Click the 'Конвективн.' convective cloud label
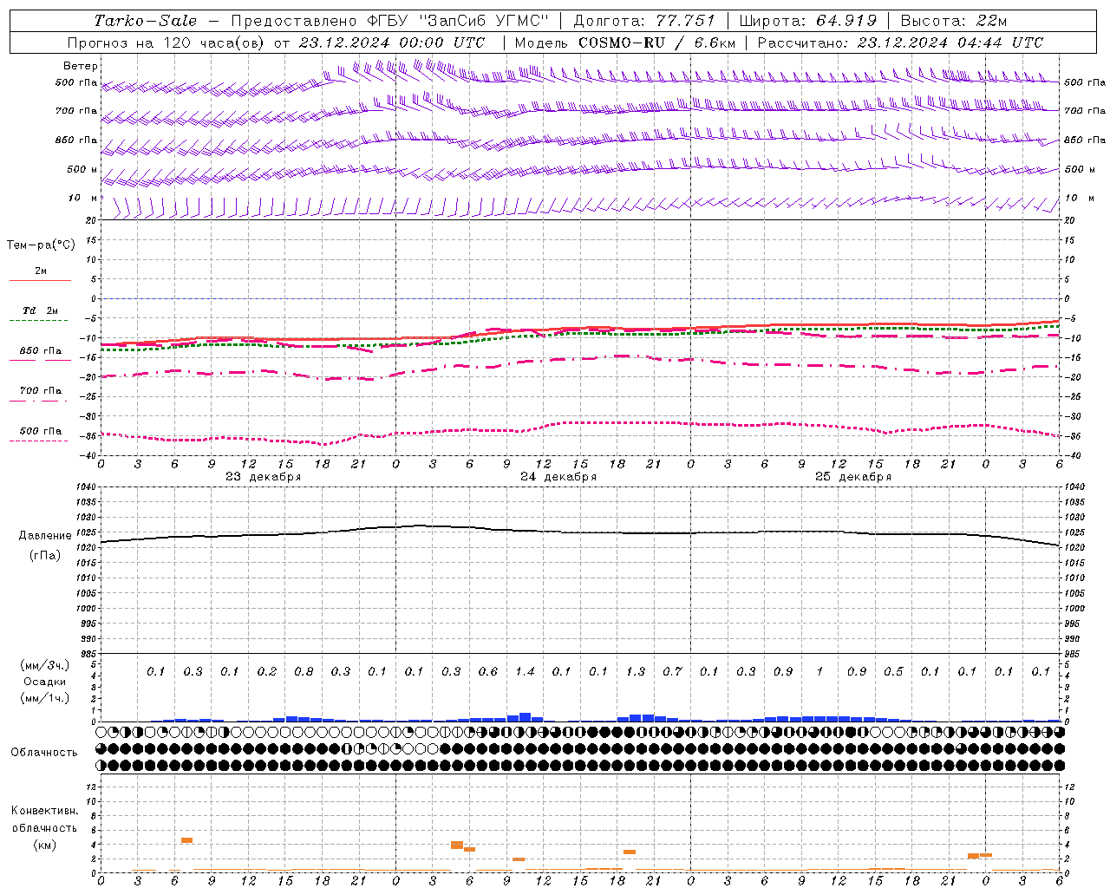This screenshot has height=888, width=1110. click(x=44, y=811)
